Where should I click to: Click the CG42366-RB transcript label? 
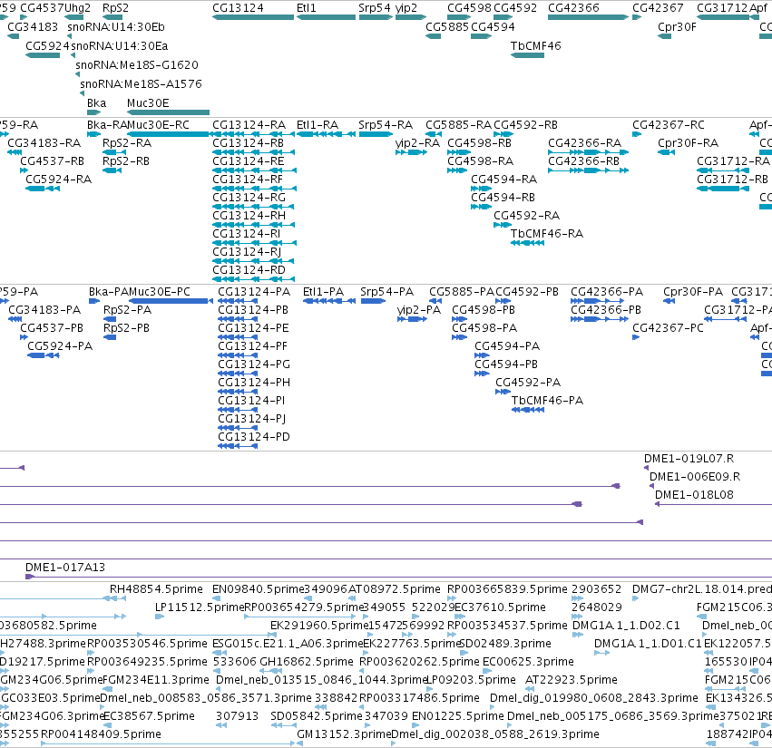583,161
